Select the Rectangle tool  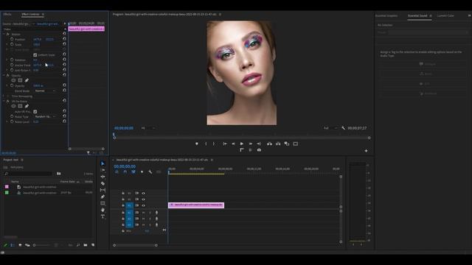103,203
